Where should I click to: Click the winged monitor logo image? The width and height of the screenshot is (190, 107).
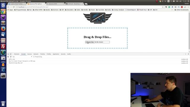(98, 18)
